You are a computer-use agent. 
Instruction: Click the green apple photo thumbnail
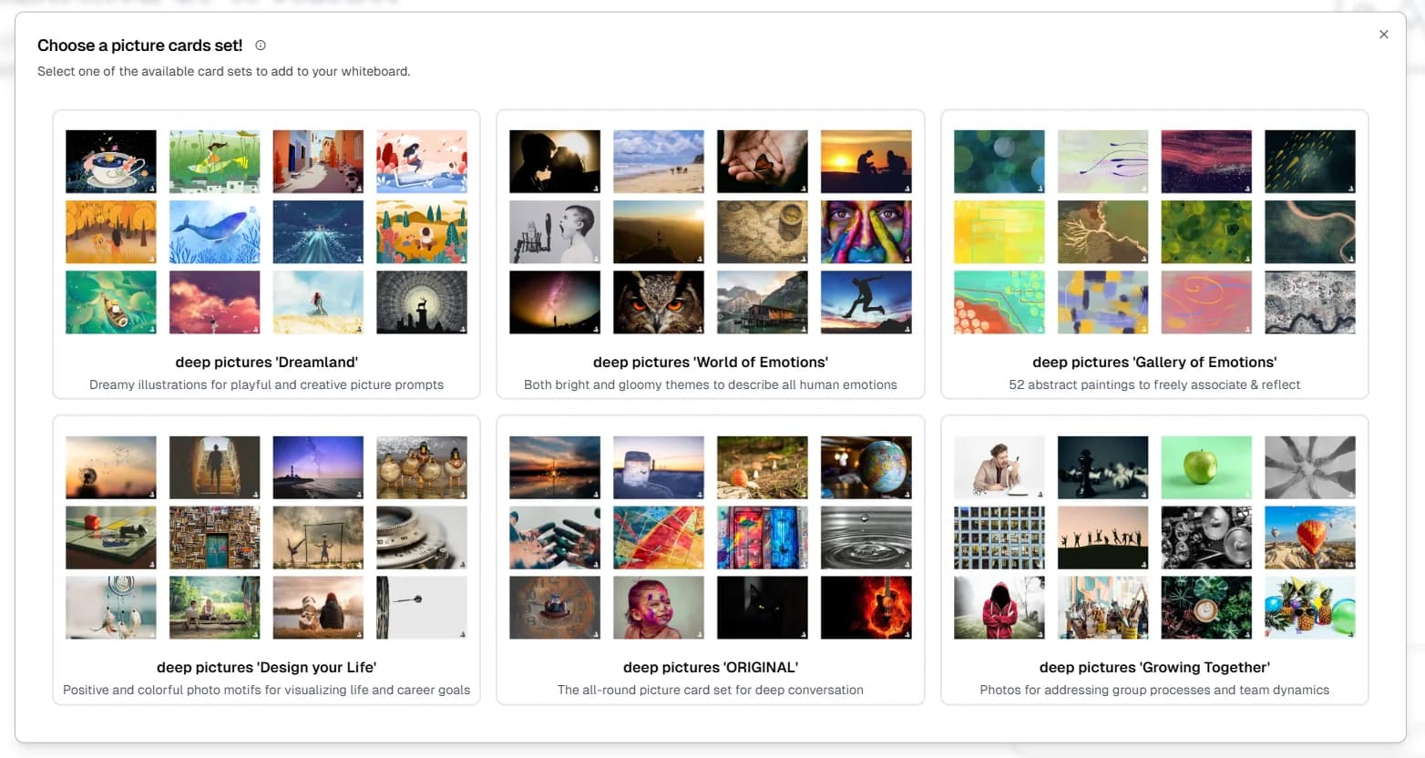[x=1205, y=467]
